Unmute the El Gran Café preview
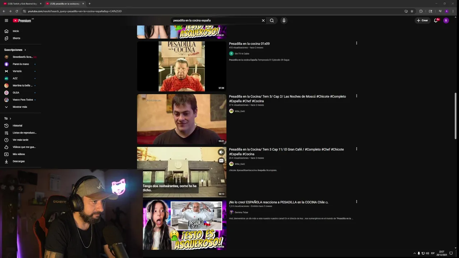 point(221,152)
